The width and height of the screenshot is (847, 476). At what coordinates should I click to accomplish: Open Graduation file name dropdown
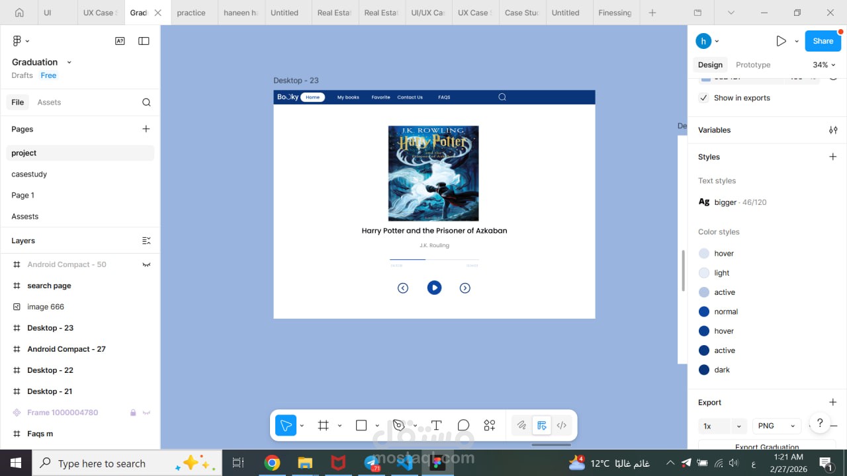click(69, 62)
